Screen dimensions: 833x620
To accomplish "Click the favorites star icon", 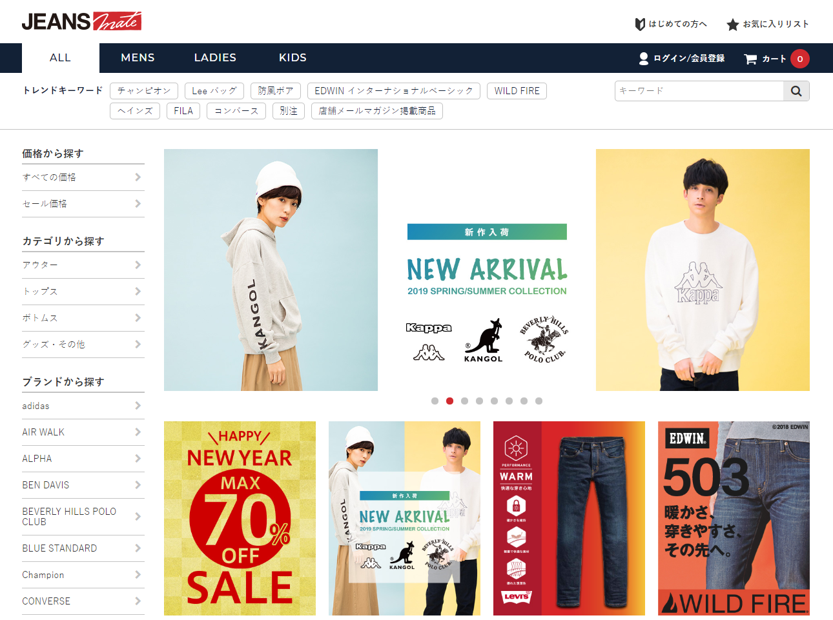I will click(732, 25).
